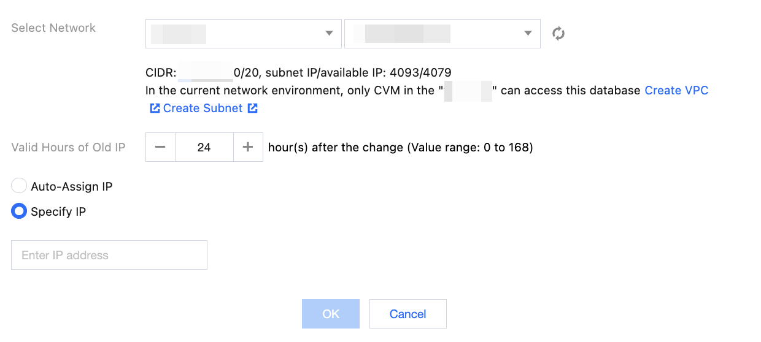Image resolution: width=761 pixels, height=342 pixels.
Task: Click the valid hours value field showing 24
Action: click(x=204, y=147)
